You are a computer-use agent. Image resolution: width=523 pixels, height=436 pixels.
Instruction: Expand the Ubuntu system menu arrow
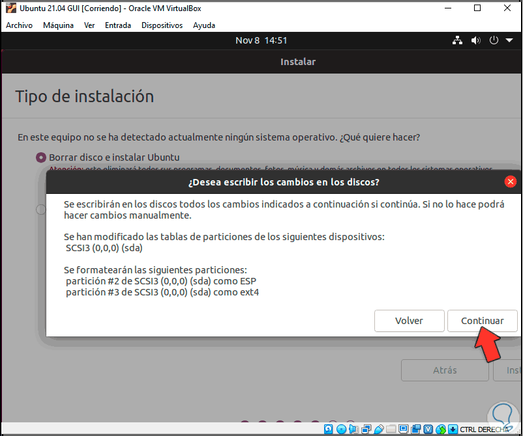[509, 40]
